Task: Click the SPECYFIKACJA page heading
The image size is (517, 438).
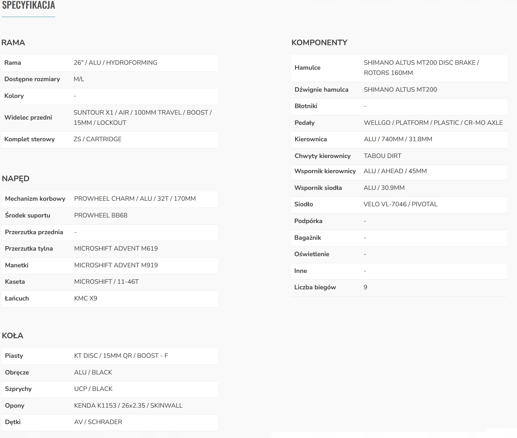Action: coord(29,5)
